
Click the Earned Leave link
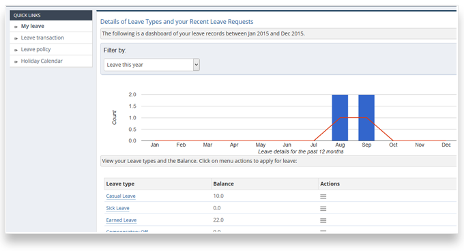pyautogui.click(x=121, y=220)
